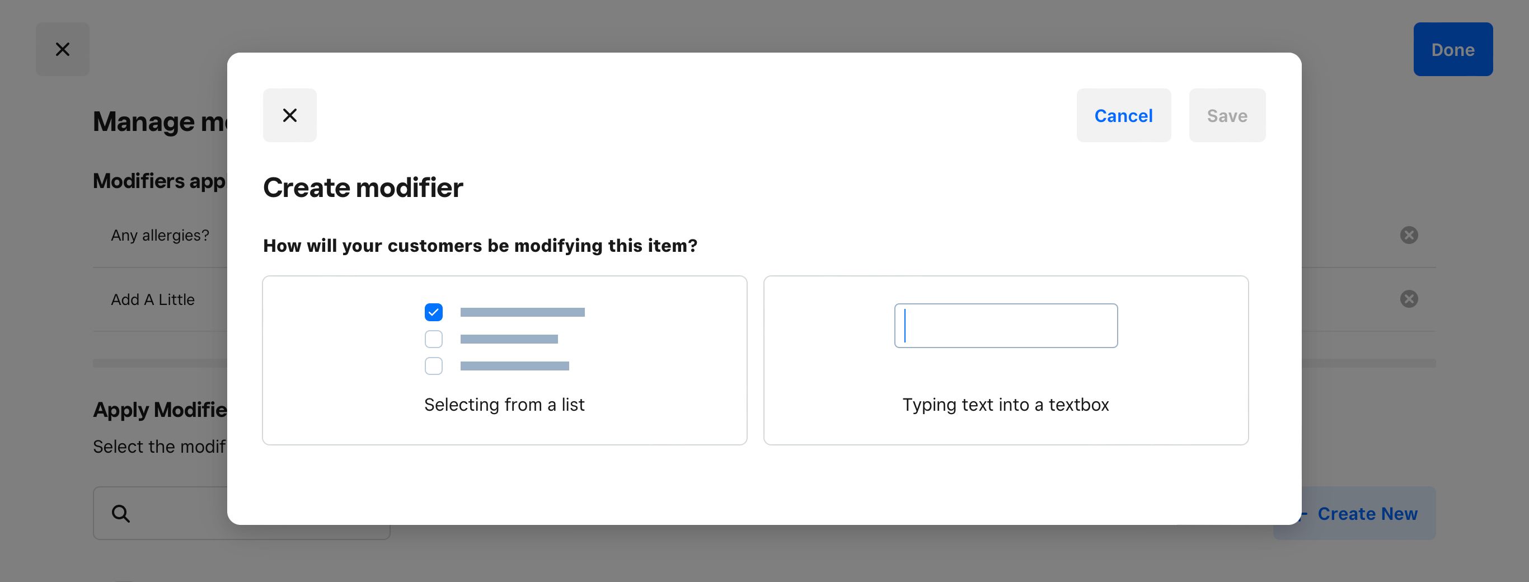Click the bottom unchecked checkbox illustration
This screenshot has width=1529, height=582.
(x=433, y=366)
